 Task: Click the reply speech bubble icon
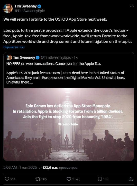click(x=7, y=179)
